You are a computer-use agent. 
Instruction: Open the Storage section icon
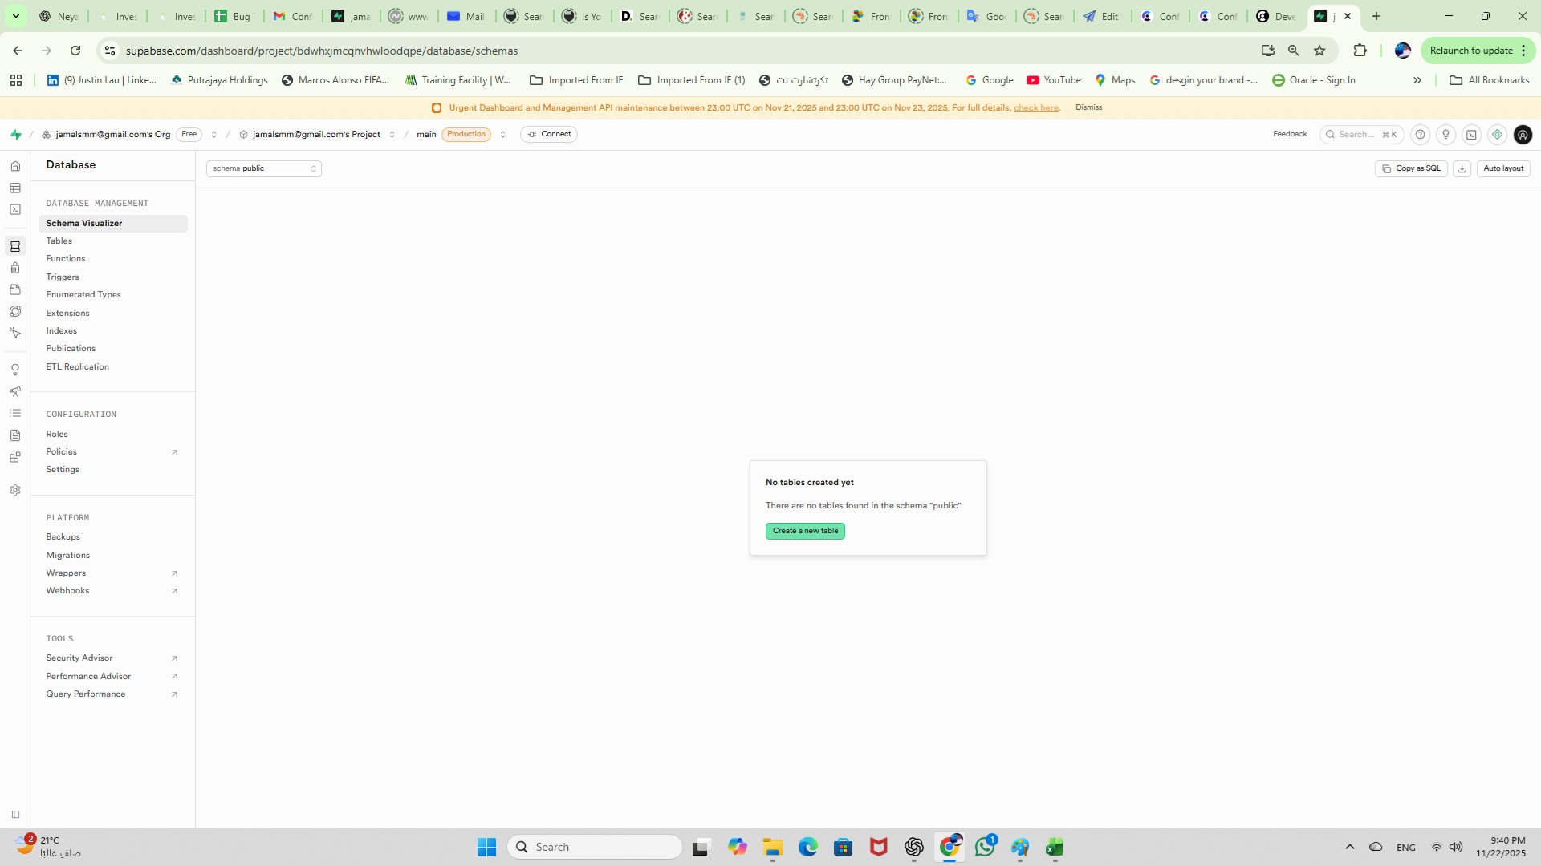(15, 289)
